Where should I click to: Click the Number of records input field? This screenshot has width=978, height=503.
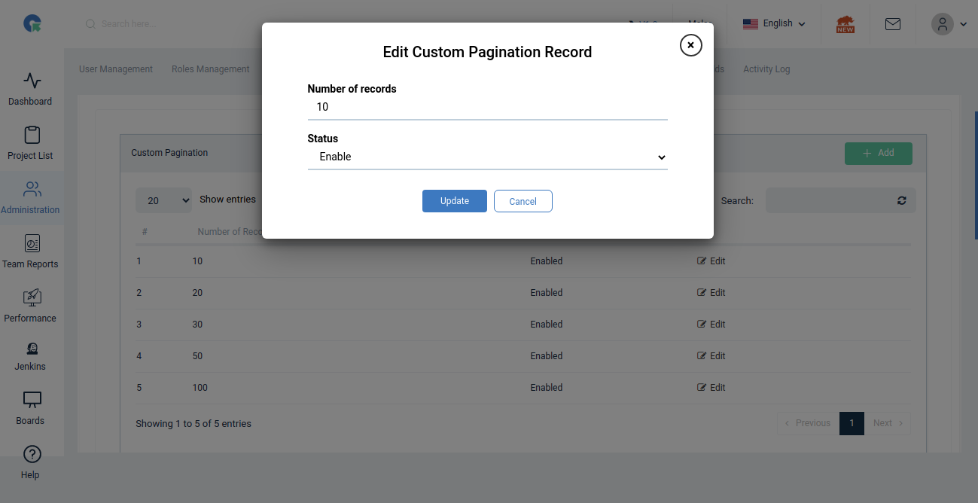coord(487,107)
